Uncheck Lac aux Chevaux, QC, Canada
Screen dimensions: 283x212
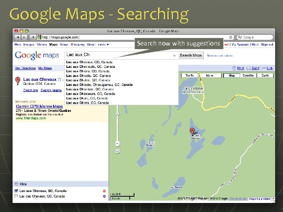16,190
